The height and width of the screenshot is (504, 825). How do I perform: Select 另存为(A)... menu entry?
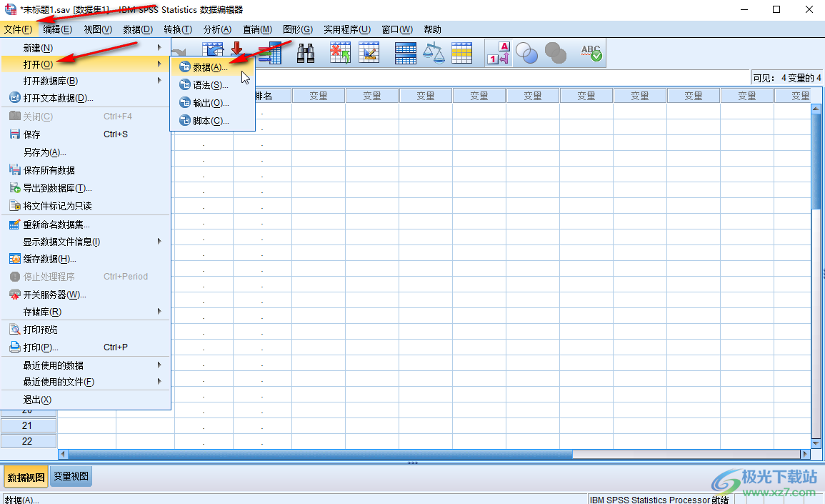86,152
